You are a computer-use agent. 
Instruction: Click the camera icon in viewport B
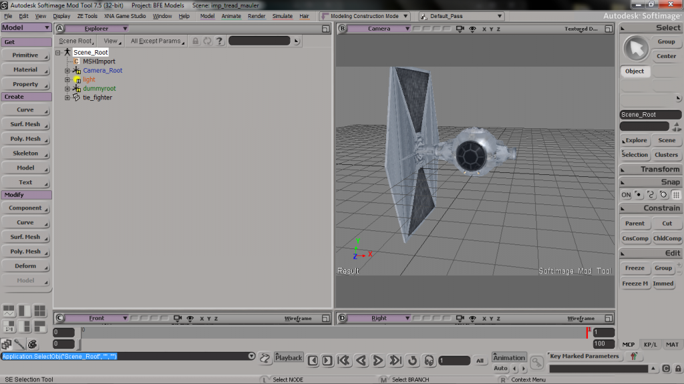tap(460, 29)
